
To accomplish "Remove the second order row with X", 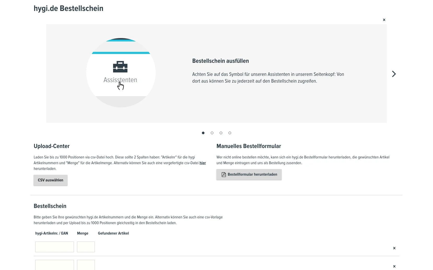I will click(394, 266).
